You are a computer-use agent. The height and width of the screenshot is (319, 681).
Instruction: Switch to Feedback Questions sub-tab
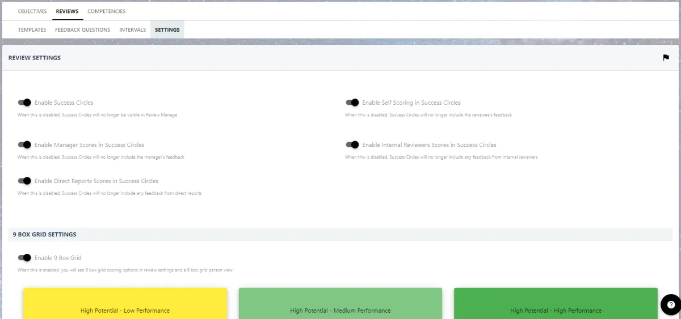[83, 29]
